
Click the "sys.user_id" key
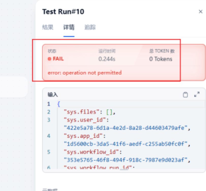pos(85,120)
